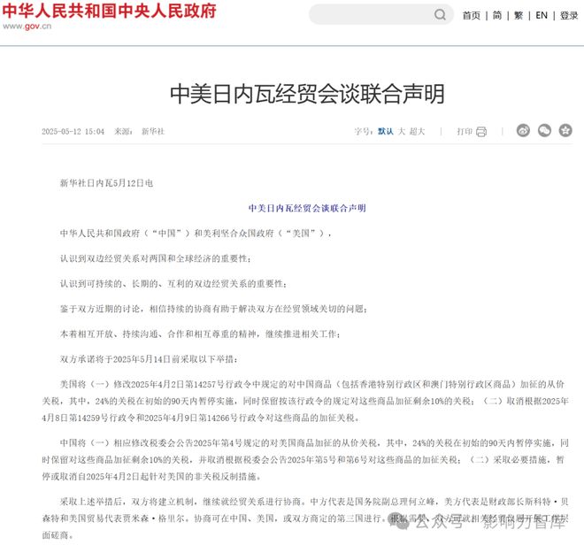Viewport: 584px width, 545px height.
Task: Click the printer icon beside 打印
Action: 481,132
